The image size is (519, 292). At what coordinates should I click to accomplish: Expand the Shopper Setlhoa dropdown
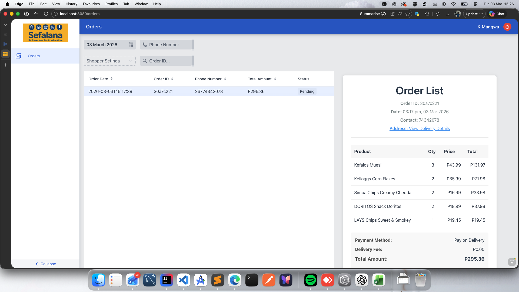[x=109, y=61]
